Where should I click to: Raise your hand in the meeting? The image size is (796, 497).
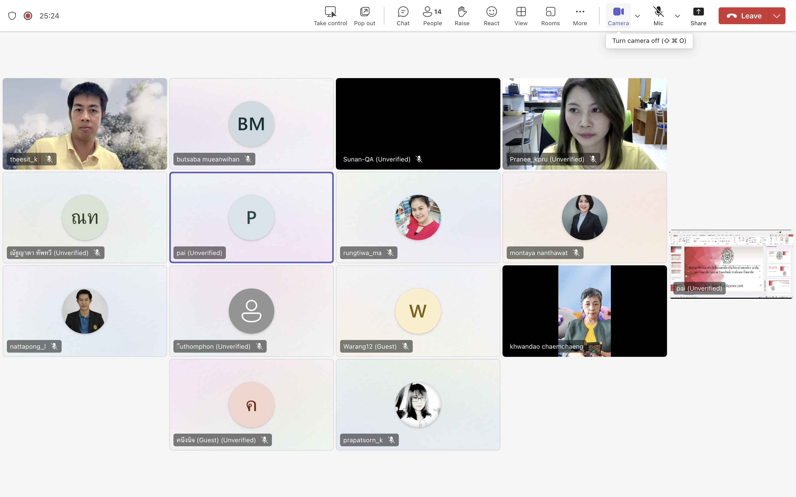(462, 16)
